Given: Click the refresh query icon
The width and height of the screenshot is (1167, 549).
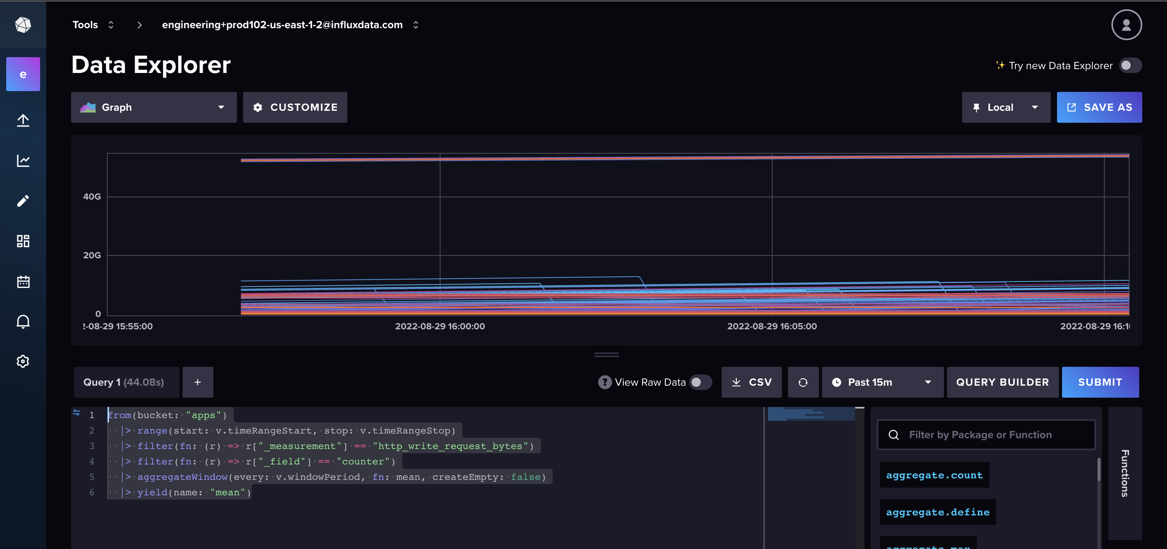Looking at the screenshot, I should [803, 382].
